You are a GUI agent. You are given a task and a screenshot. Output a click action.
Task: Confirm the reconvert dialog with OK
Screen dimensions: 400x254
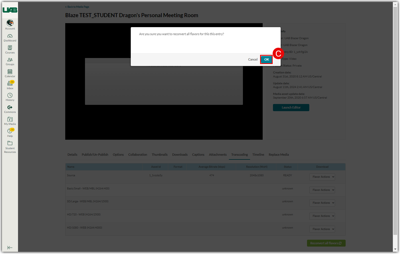click(266, 59)
